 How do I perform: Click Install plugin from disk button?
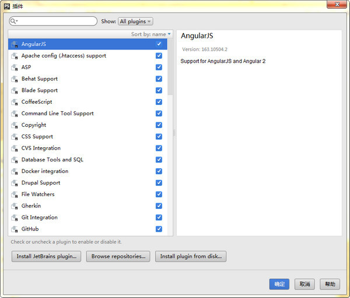(x=191, y=256)
